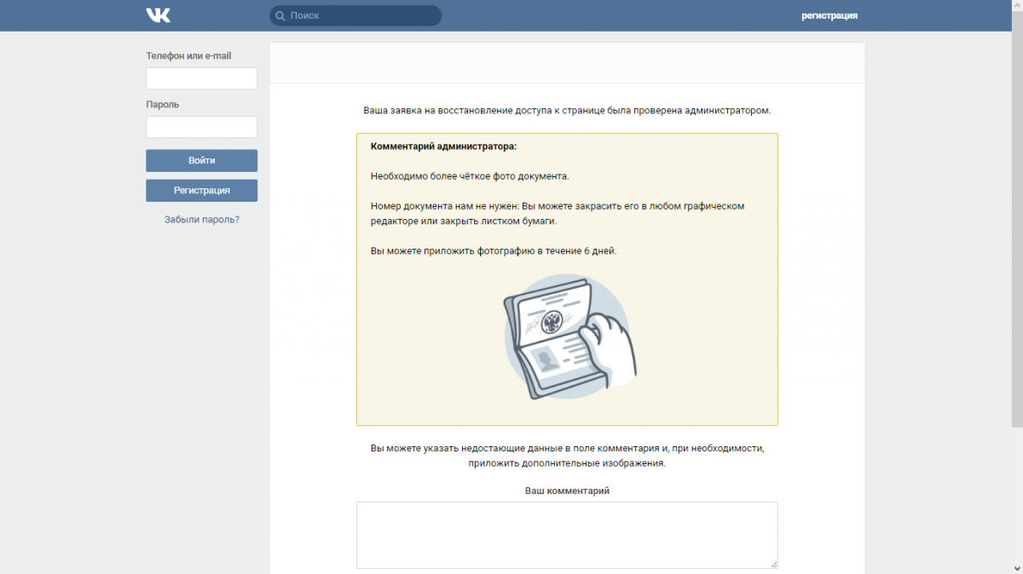This screenshot has width=1023, height=574.
Task: Click the Ваш комментарий text area
Action: pyautogui.click(x=567, y=535)
